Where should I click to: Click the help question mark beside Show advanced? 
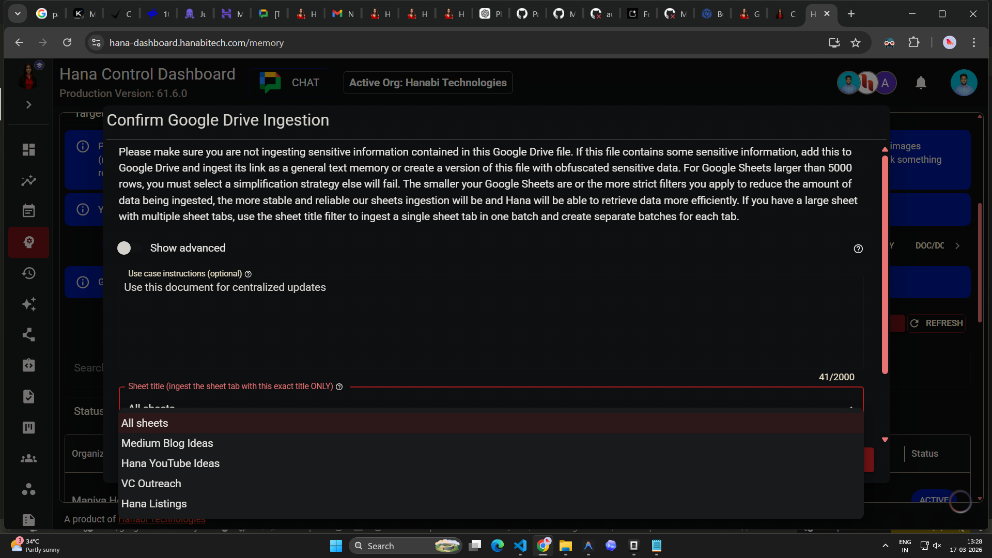click(x=858, y=249)
